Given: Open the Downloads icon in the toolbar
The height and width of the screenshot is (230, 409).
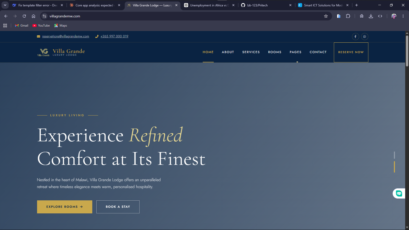Looking at the screenshot, I should coord(371,16).
